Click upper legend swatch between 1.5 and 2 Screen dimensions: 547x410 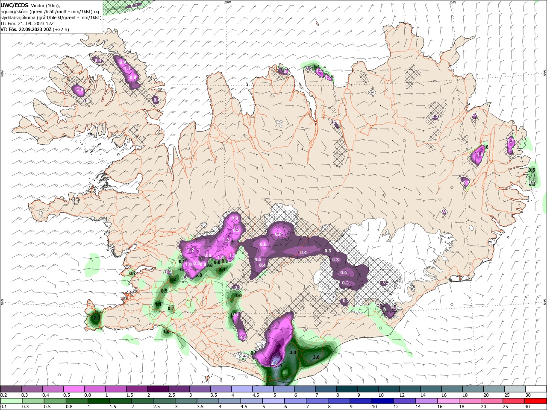(x=137, y=389)
